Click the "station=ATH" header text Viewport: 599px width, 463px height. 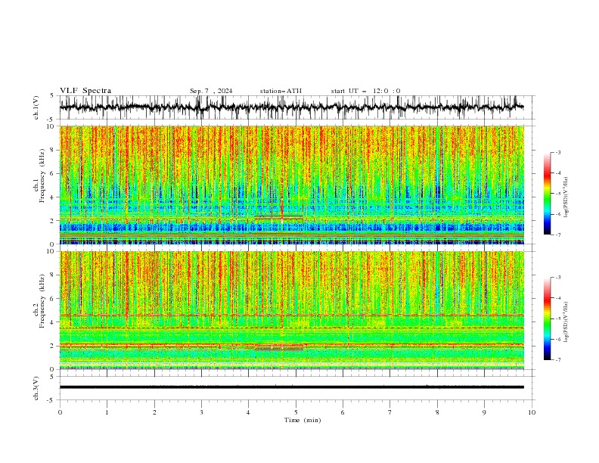point(281,91)
